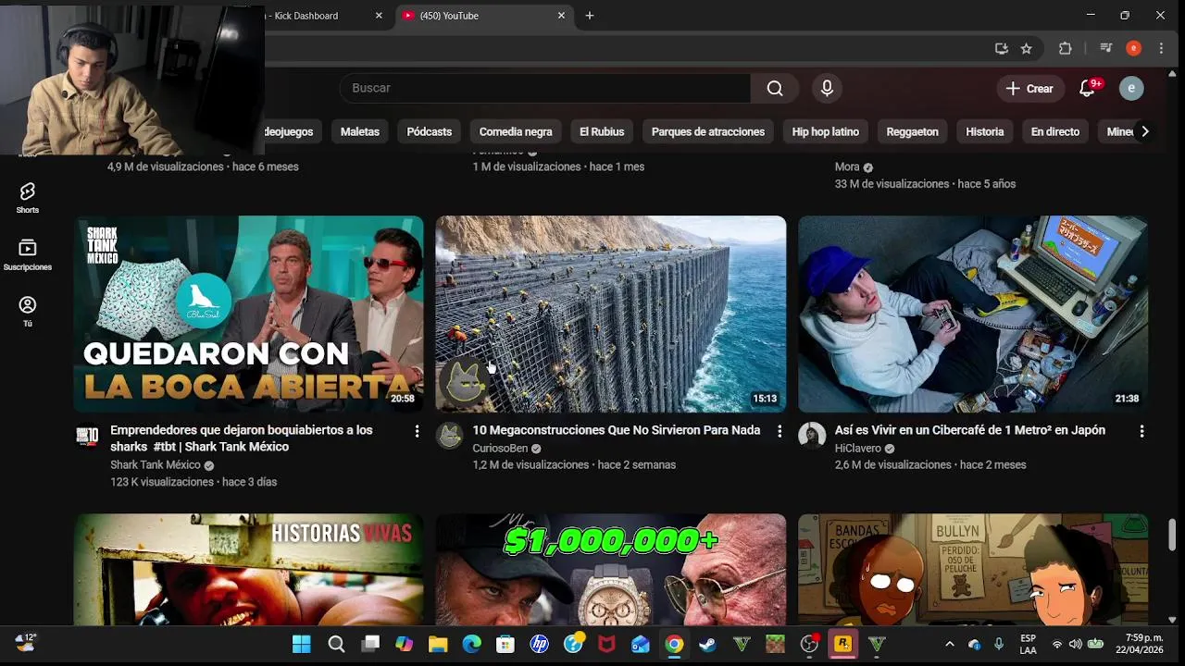This screenshot has width=1185, height=666.
Task: Click the search magnifier button
Action: 775,88
